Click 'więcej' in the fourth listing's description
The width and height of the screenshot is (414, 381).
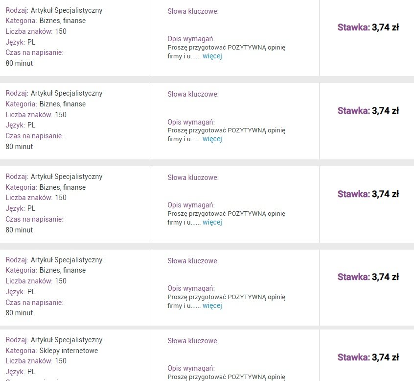pos(212,305)
